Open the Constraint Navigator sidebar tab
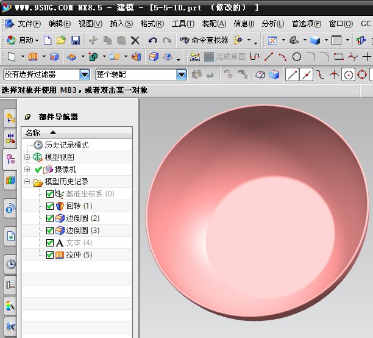Image resolution: width=373 pixels, height=338 pixels. [11, 138]
